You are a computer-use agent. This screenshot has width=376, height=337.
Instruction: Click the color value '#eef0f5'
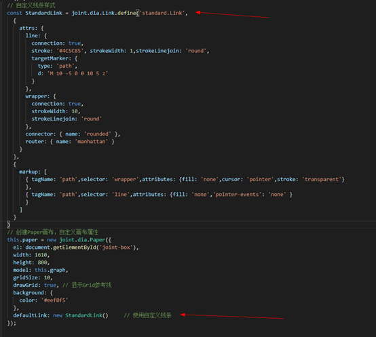tap(55, 300)
